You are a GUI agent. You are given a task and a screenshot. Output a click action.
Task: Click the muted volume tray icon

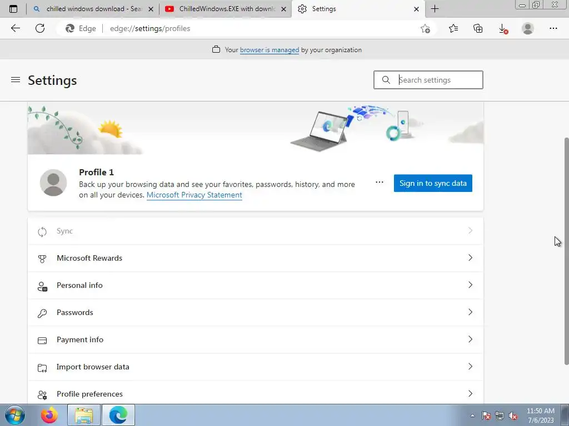[x=513, y=415]
